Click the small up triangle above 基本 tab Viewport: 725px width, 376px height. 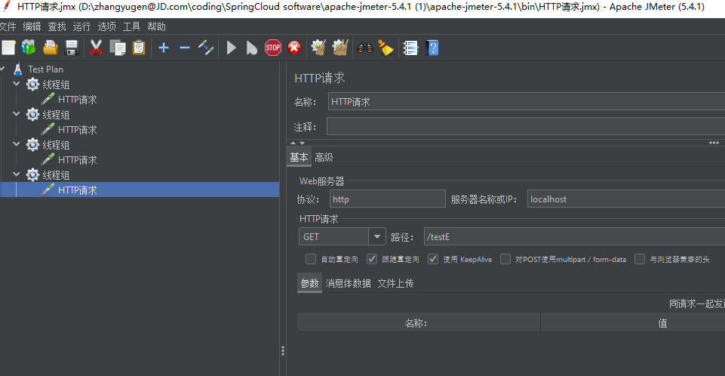(293, 143)
